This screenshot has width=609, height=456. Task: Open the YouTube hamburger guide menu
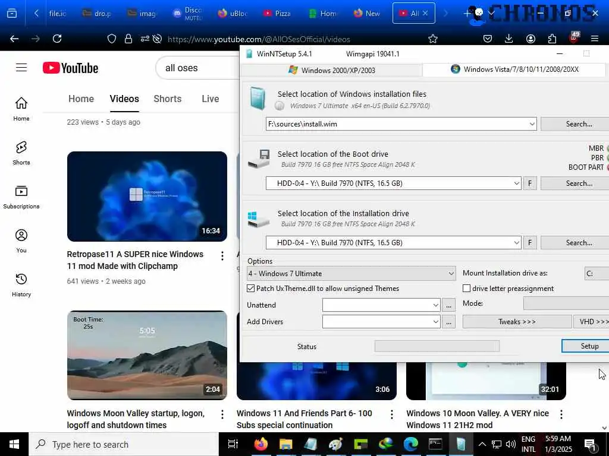pyautogui.click(x=21, y=68)
